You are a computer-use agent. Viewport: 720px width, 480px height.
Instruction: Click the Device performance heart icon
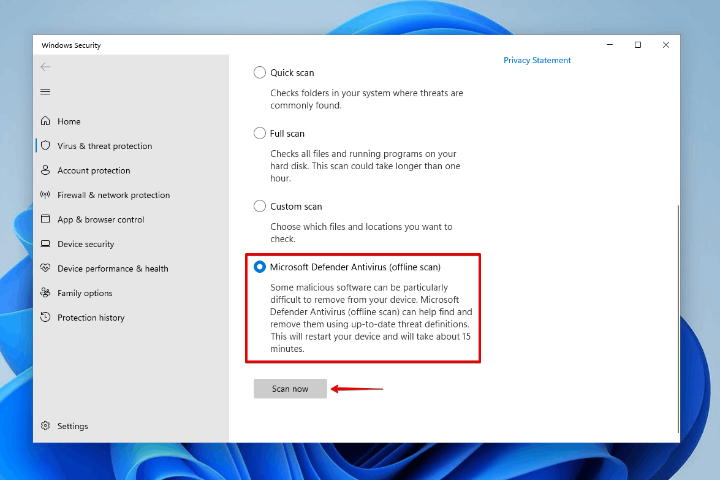pos(45,269)
